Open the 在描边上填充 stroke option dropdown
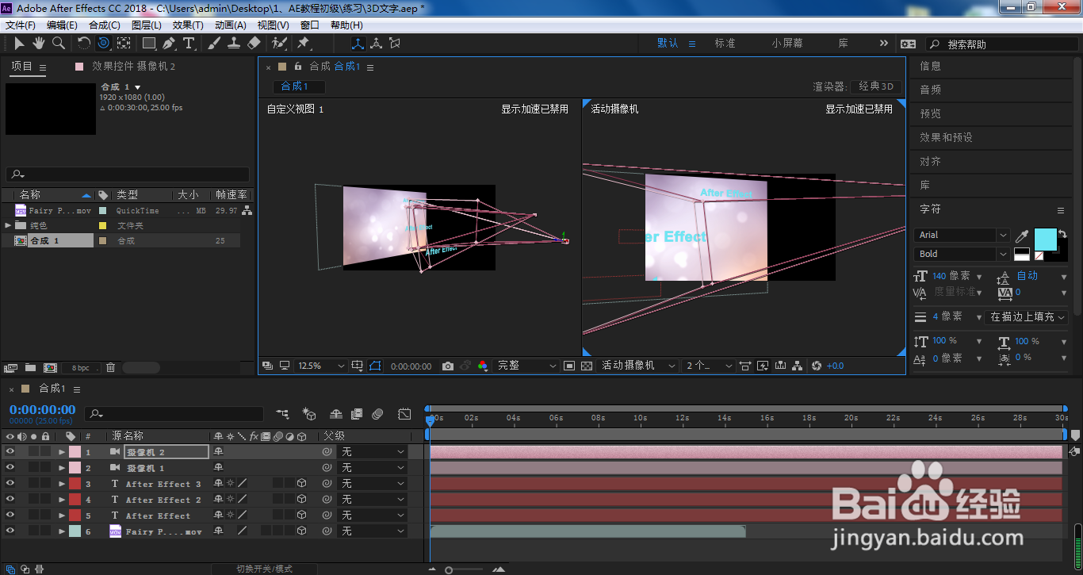The height and width of the screenshot is (575, 1083). tap(1028, 316)
